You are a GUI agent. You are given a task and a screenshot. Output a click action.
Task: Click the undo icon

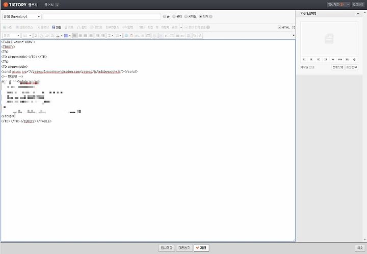pos(194,36)
